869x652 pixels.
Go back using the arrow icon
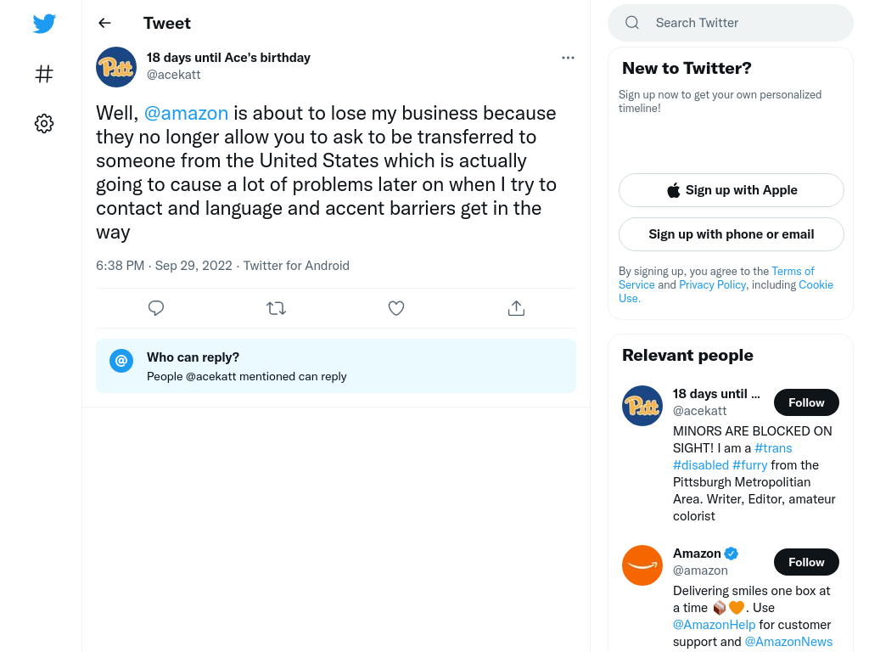(104, 23)
